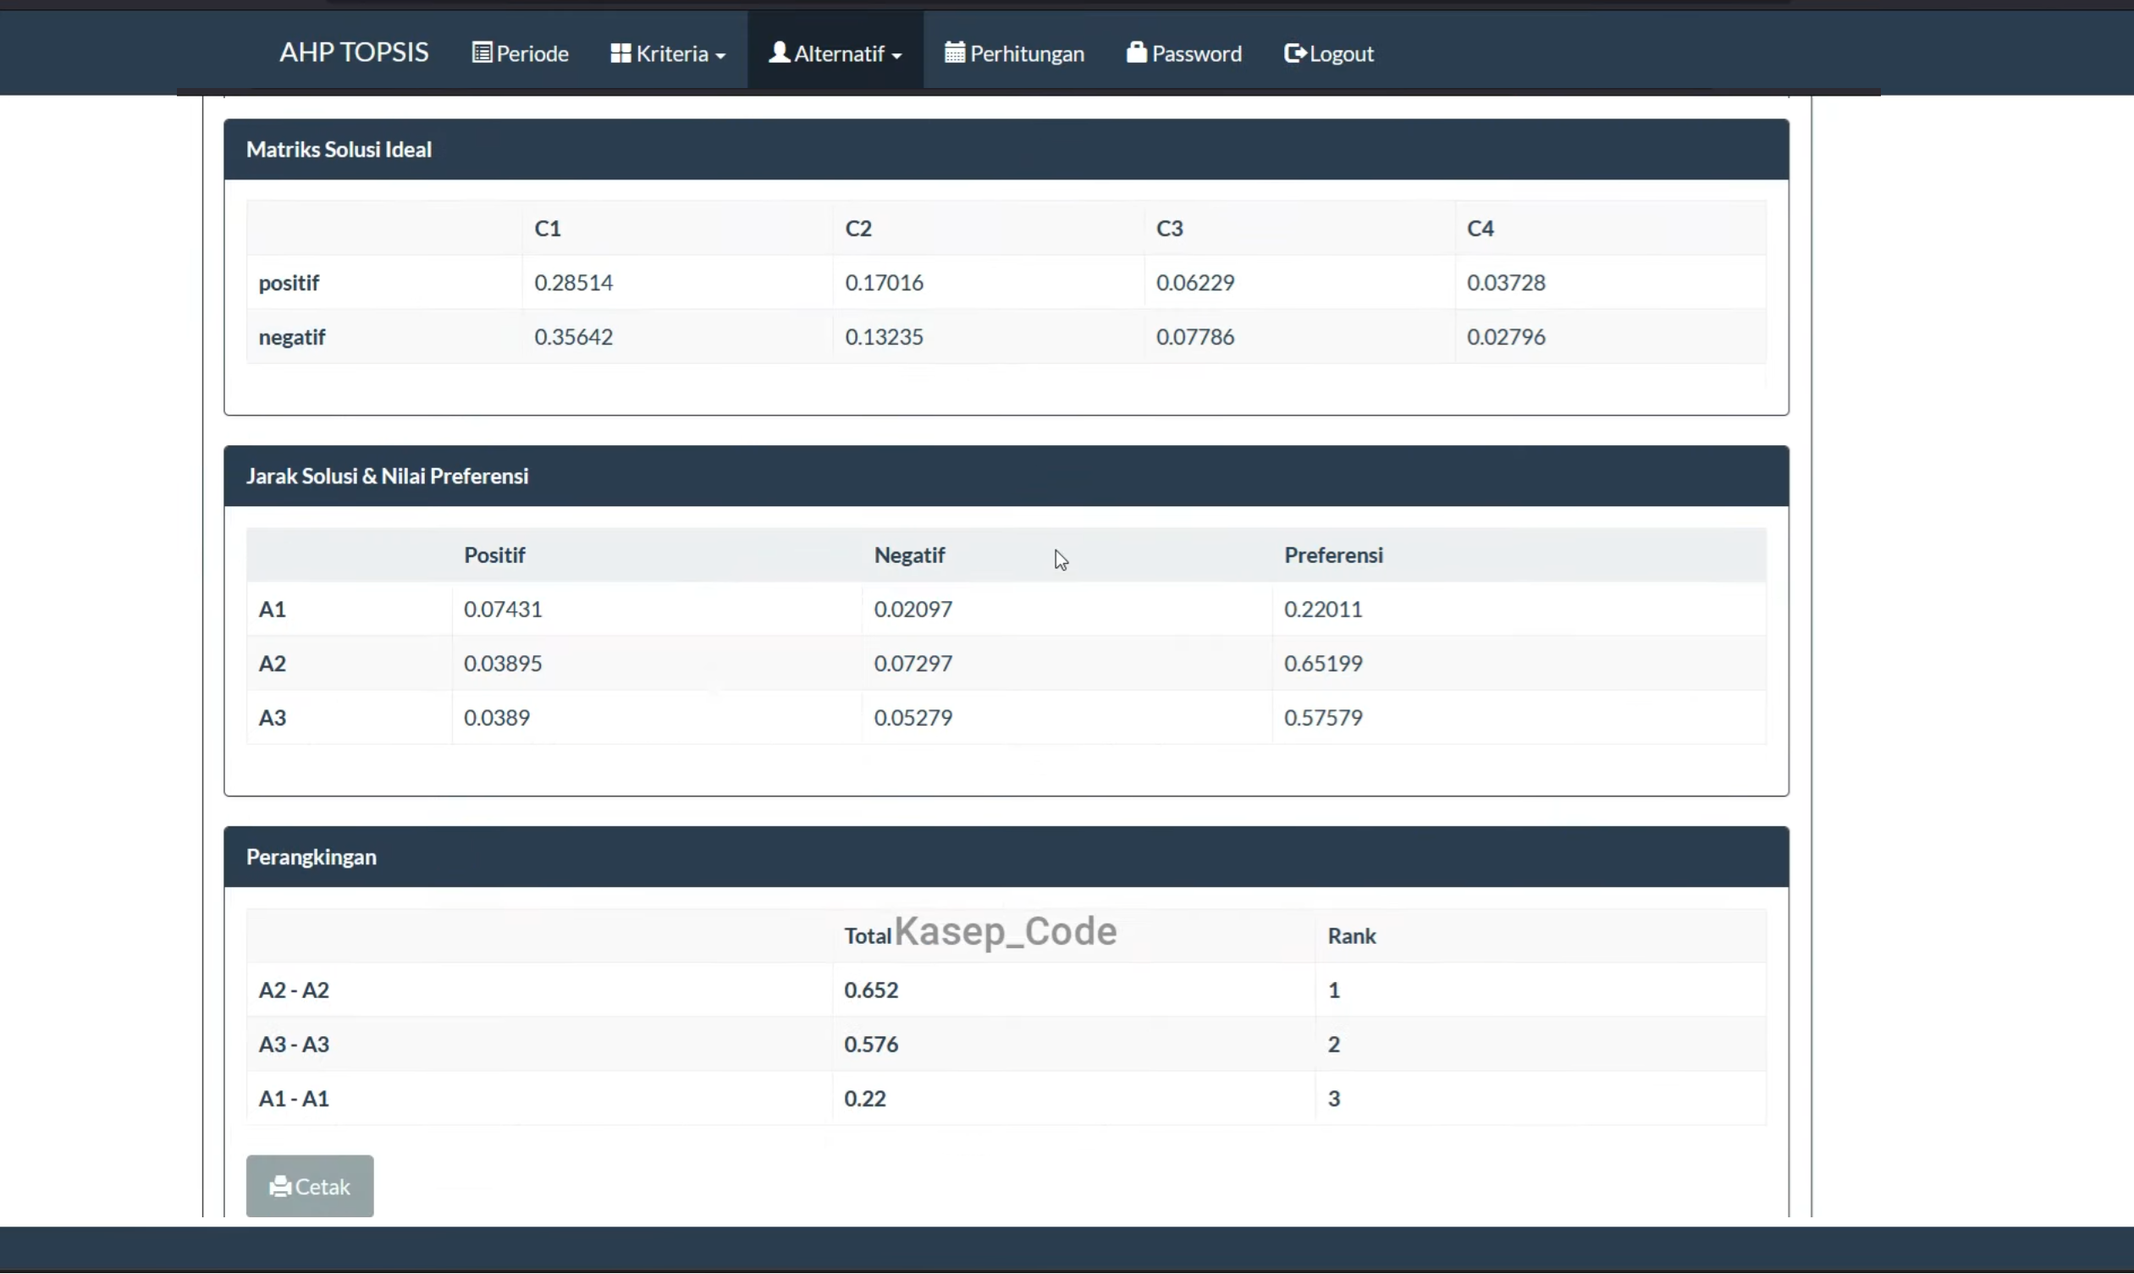
Task: Click A2 negatif distance 0.07297
Action: (x=913, y=663)
